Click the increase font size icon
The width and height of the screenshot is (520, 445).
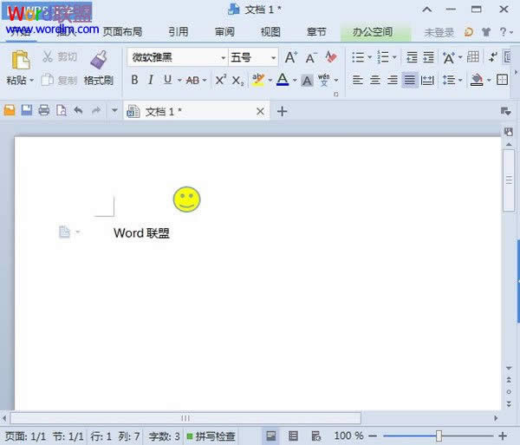(291, 57)
